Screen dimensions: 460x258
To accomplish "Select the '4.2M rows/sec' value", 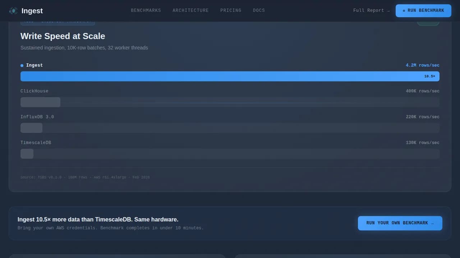I will [423, 65].
